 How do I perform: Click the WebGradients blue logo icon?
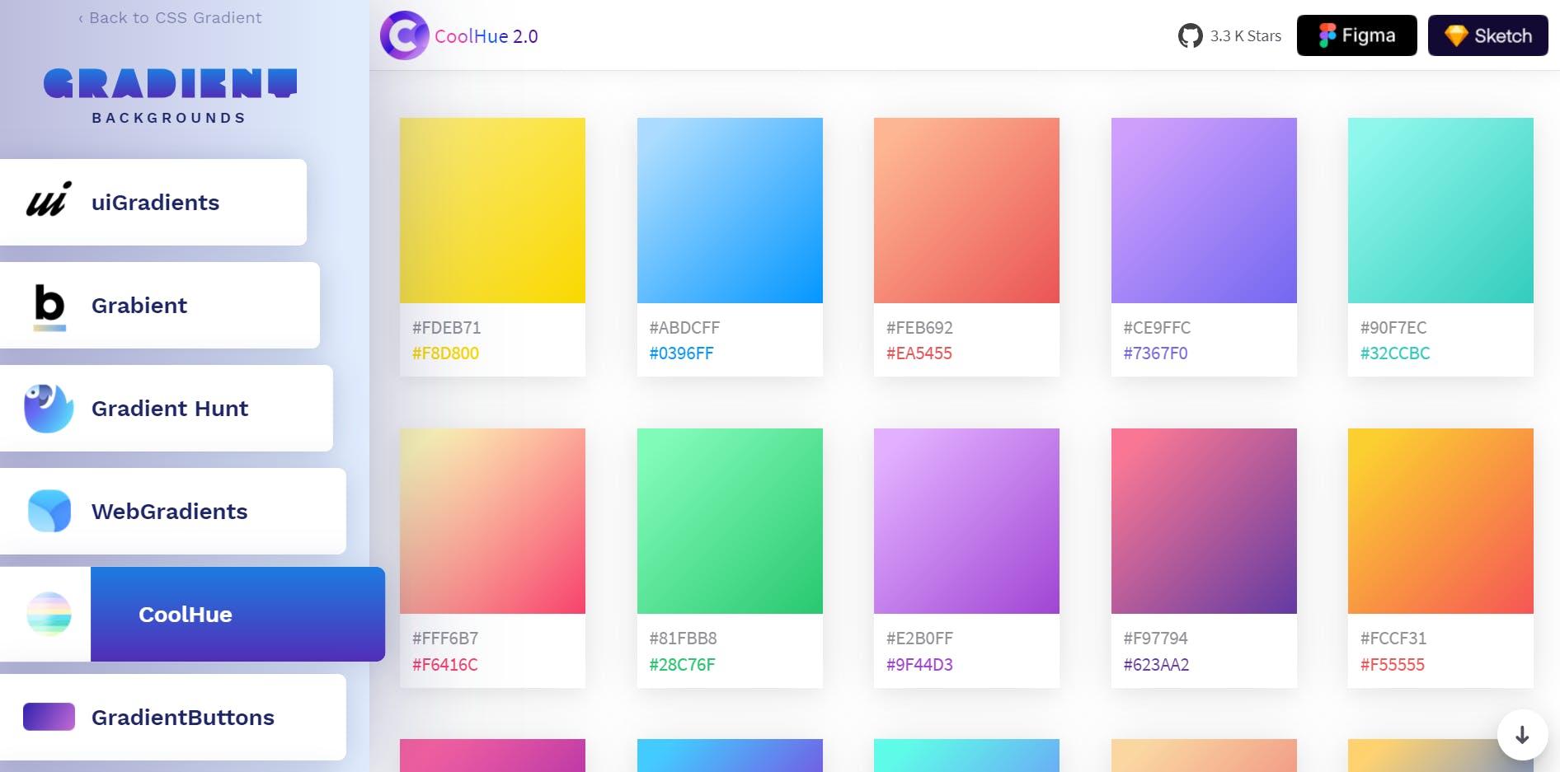[49, 511]
